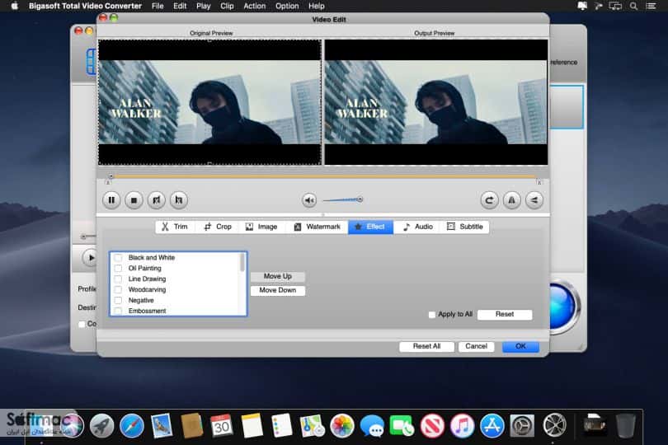Adjust the volume slider handle

[360, 199]
